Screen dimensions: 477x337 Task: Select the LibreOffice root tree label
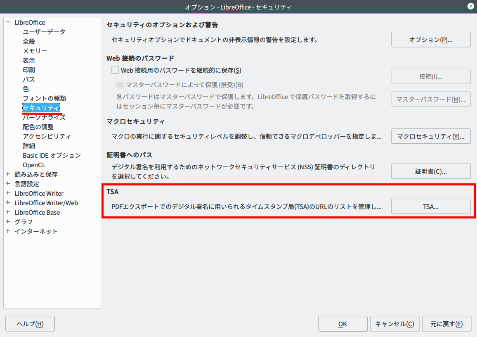coord(30,22)
